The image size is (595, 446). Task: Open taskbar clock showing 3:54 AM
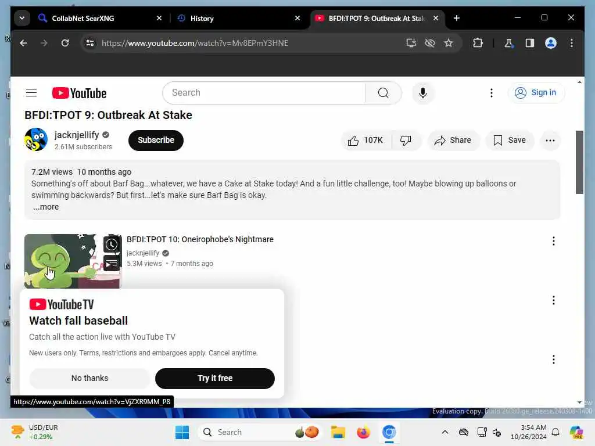pyautogui.click(x=529, y=432)
